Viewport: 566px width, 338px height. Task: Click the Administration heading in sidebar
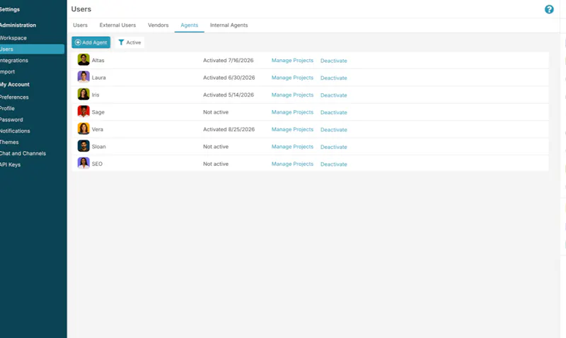coord(18,25)
